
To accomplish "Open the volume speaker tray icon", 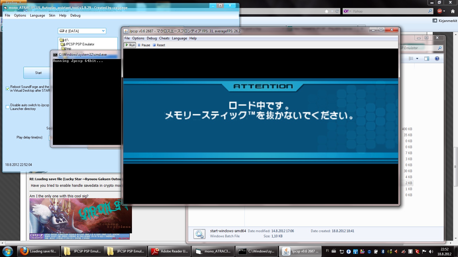I will (431, 252).
